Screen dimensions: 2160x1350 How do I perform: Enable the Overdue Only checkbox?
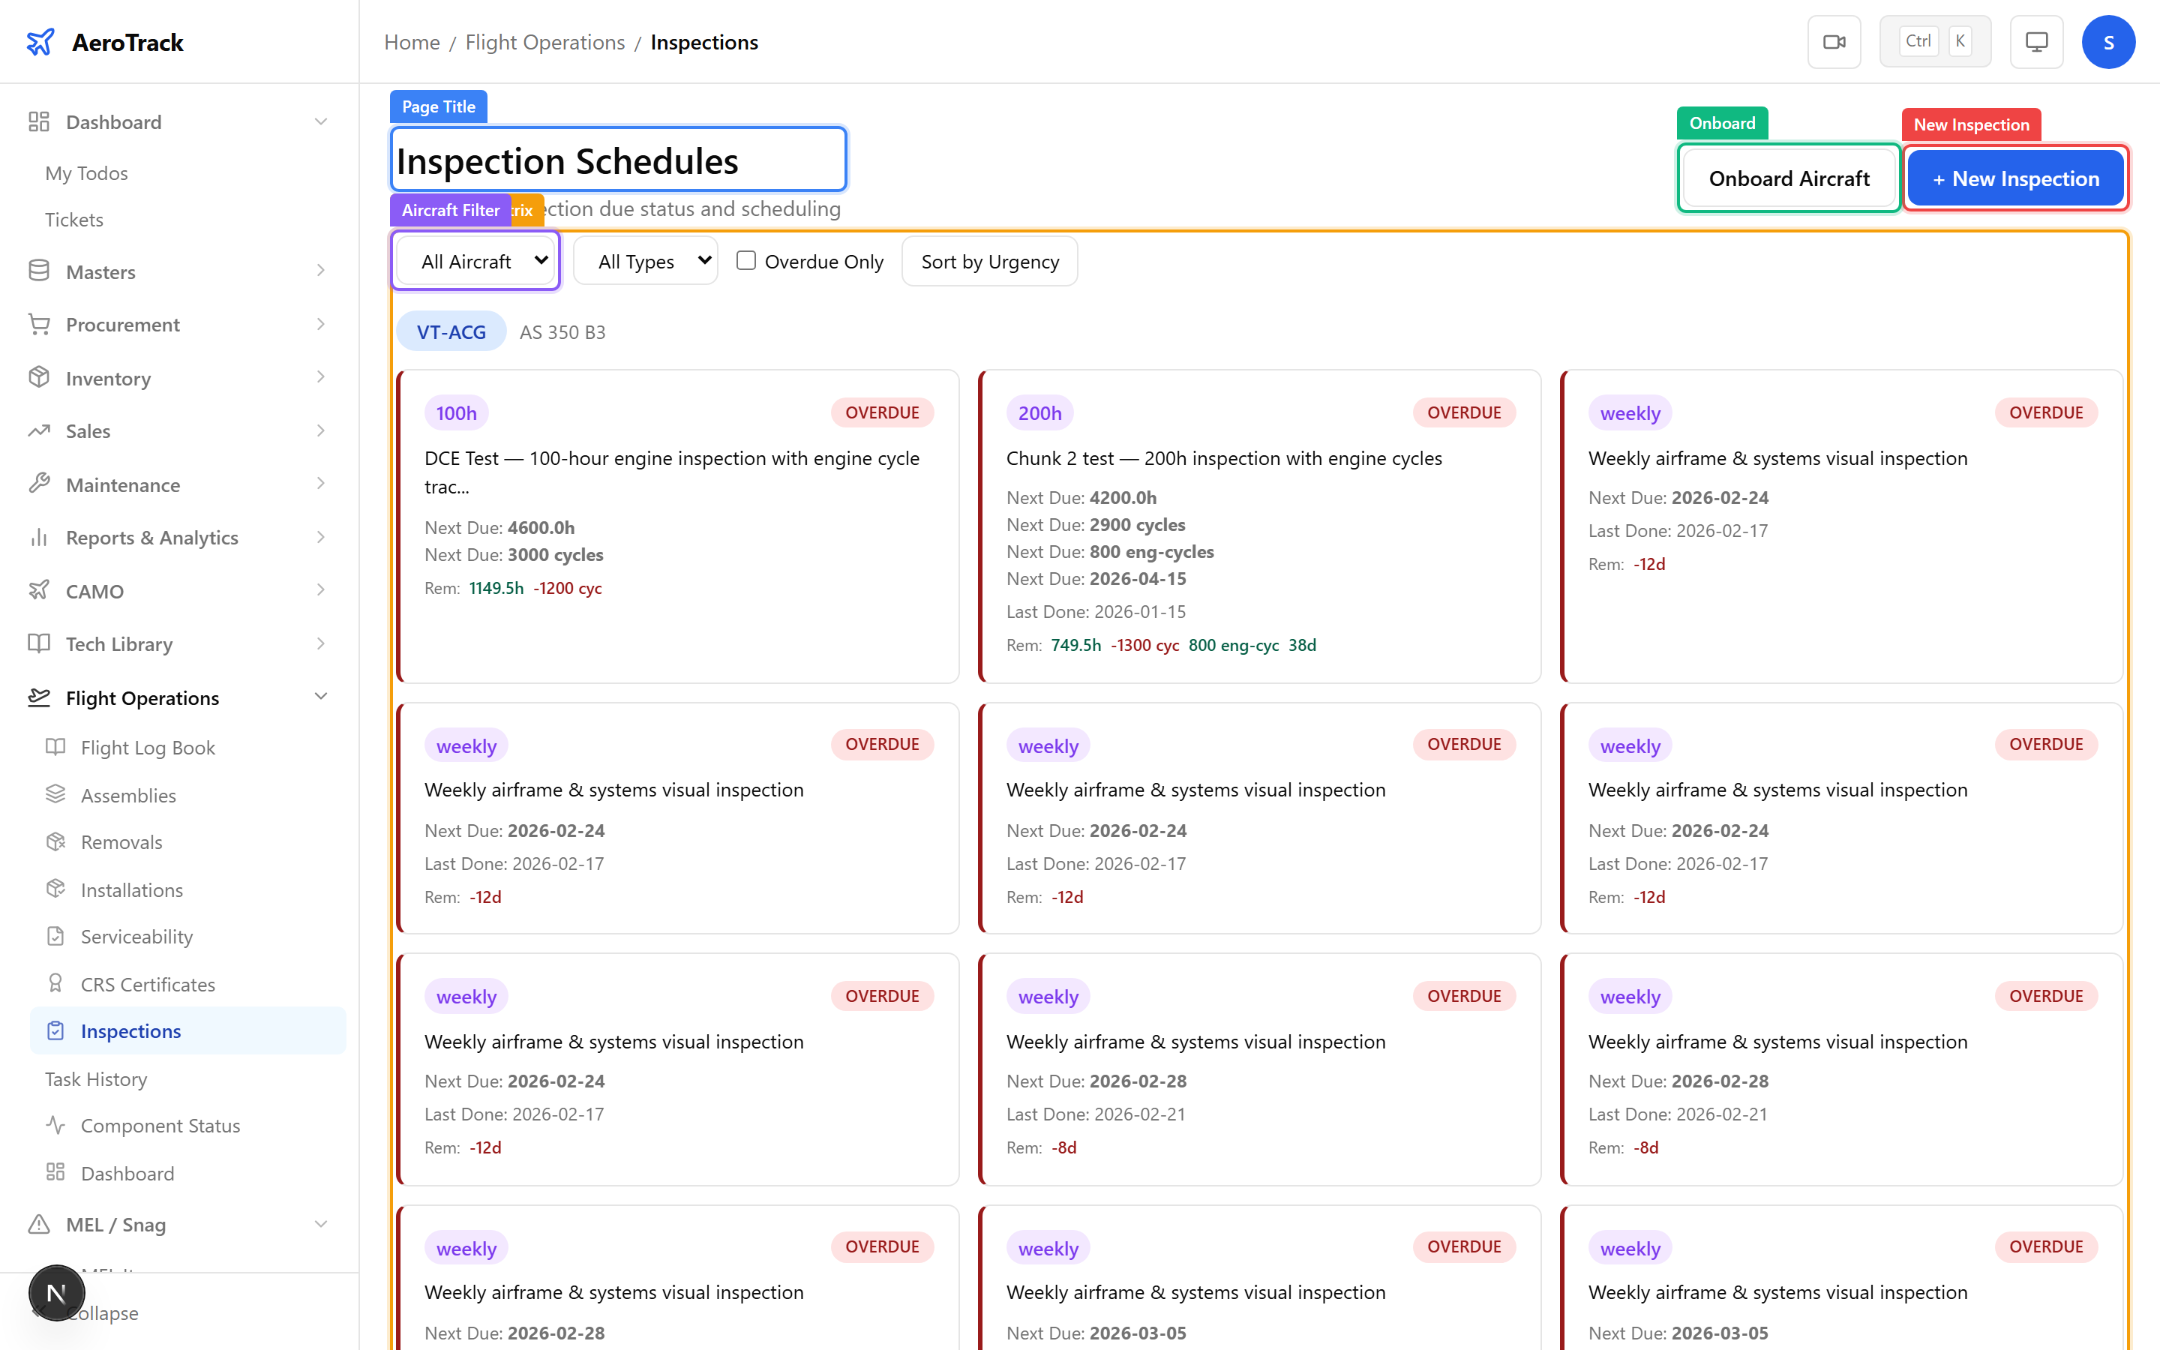click(746, 261)
